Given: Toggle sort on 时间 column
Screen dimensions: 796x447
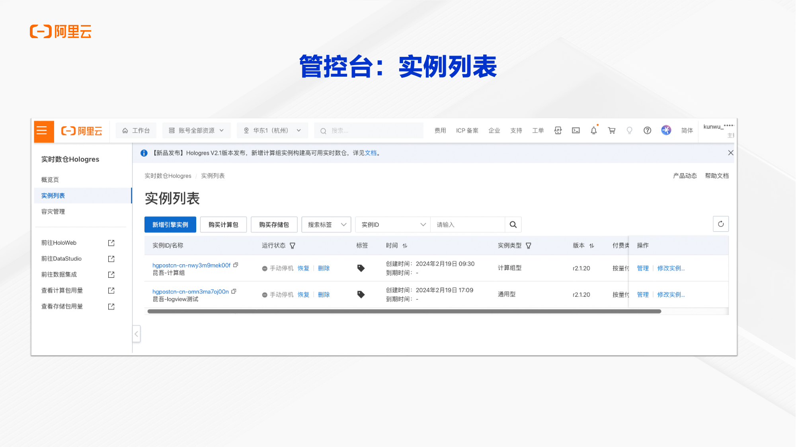Looking at the screenshot, I should click(x=405, y=246).
